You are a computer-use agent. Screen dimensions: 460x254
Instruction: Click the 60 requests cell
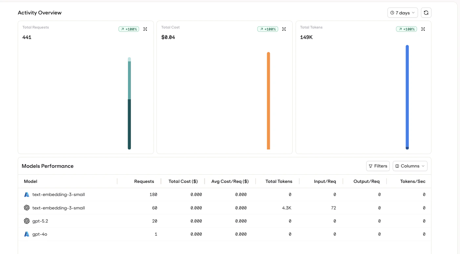[155, 208]
